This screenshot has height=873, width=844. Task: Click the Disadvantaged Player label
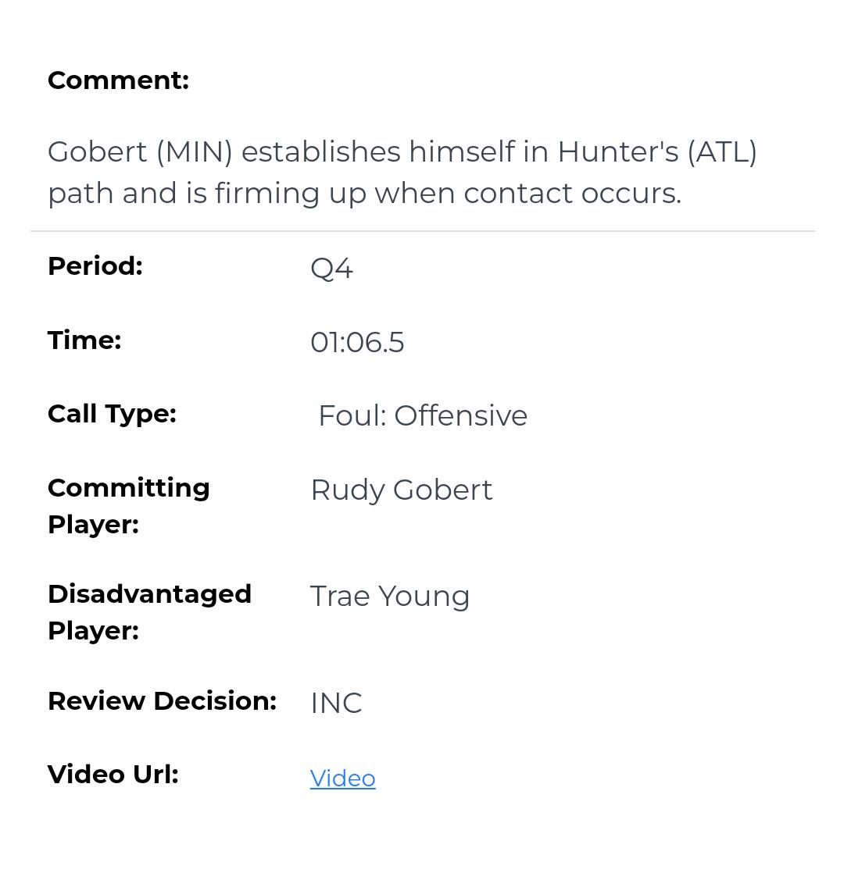click(149, 611)
